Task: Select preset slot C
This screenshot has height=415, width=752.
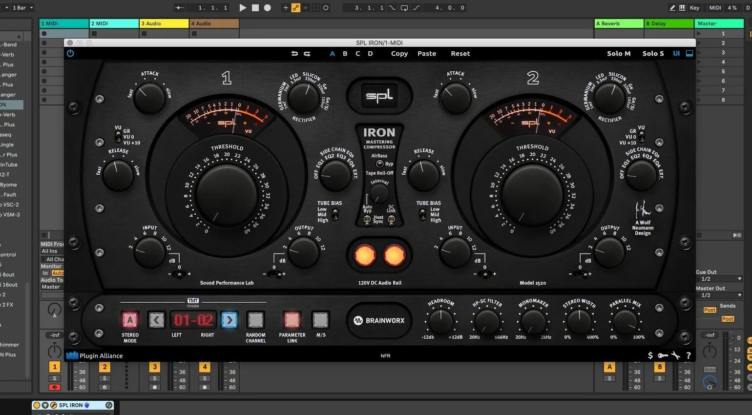Action: click(358, 54)
